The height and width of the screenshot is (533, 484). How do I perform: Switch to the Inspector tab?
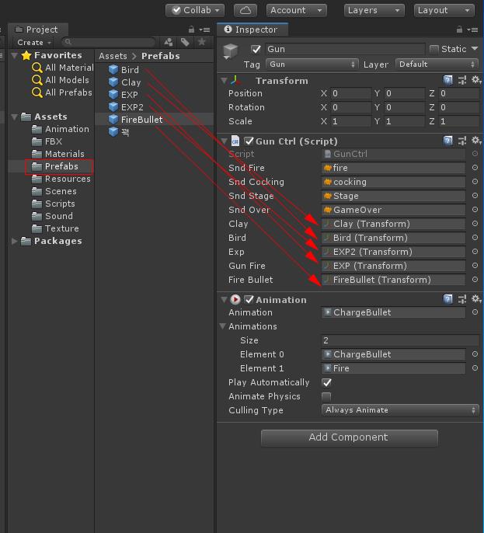(x=252, y=30)
